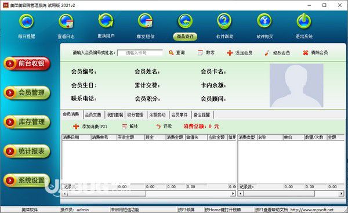Screen dimensions: 348x213
Task: Click the 消费类型 column header
Action: coord(248,138)
